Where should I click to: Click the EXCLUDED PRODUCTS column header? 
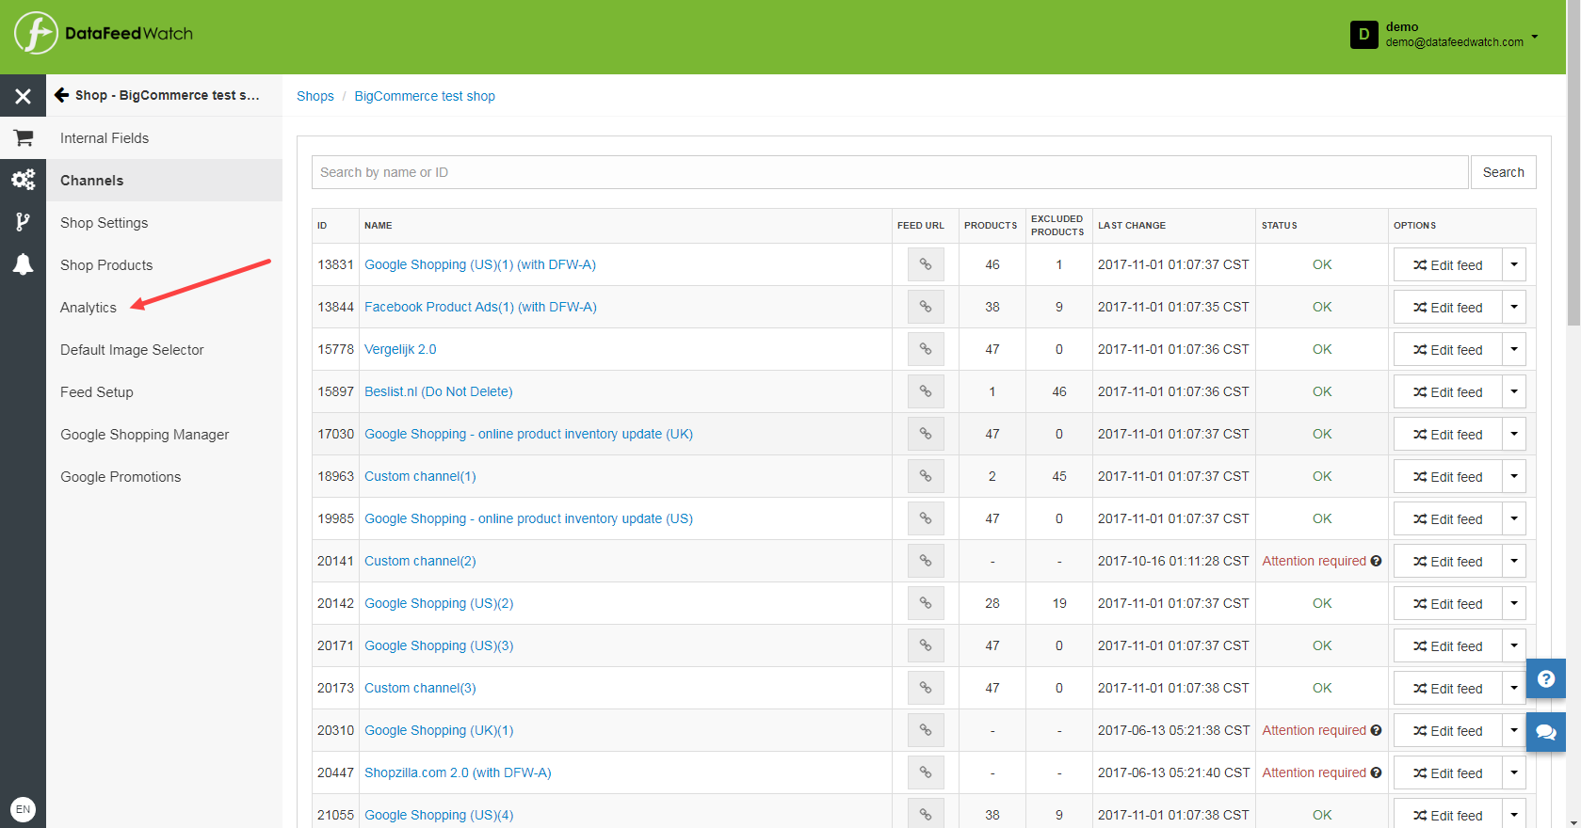point(1057,226)
